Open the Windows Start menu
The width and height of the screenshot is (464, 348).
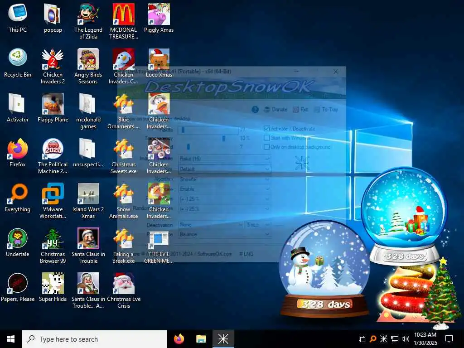click(11, 339)
